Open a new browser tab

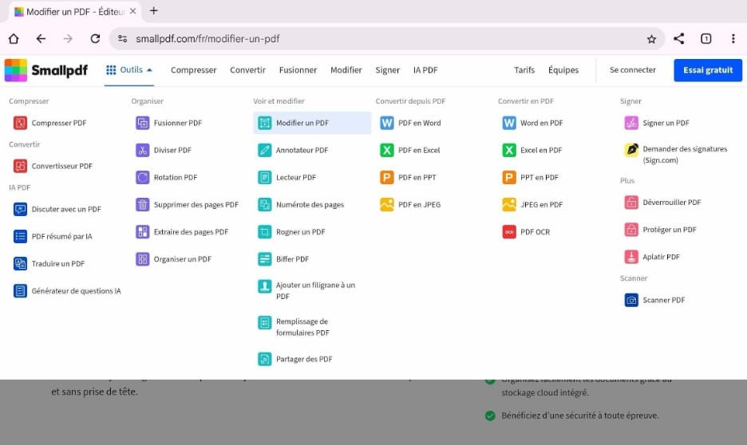coord(153,11)
